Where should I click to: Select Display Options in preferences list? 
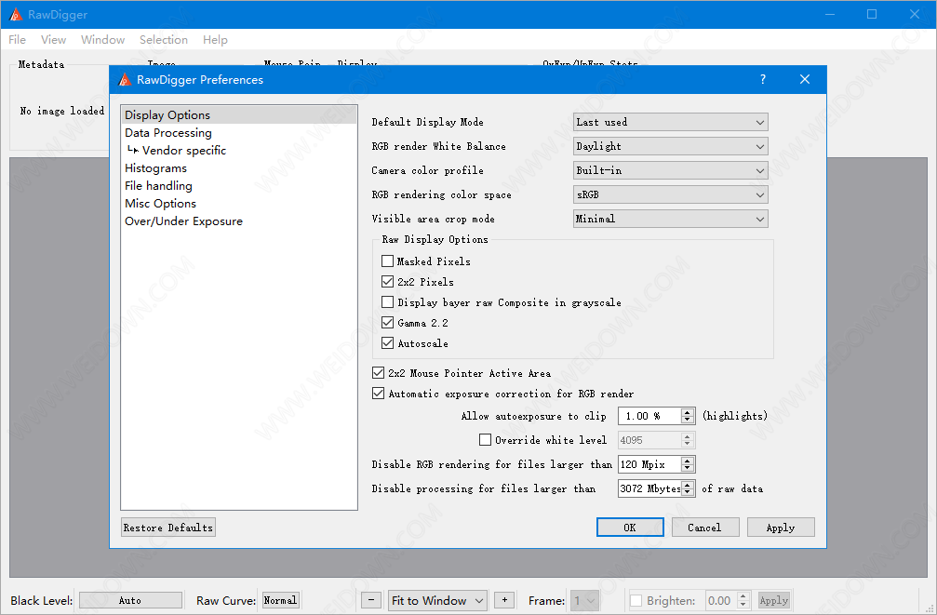pos(239,114)
